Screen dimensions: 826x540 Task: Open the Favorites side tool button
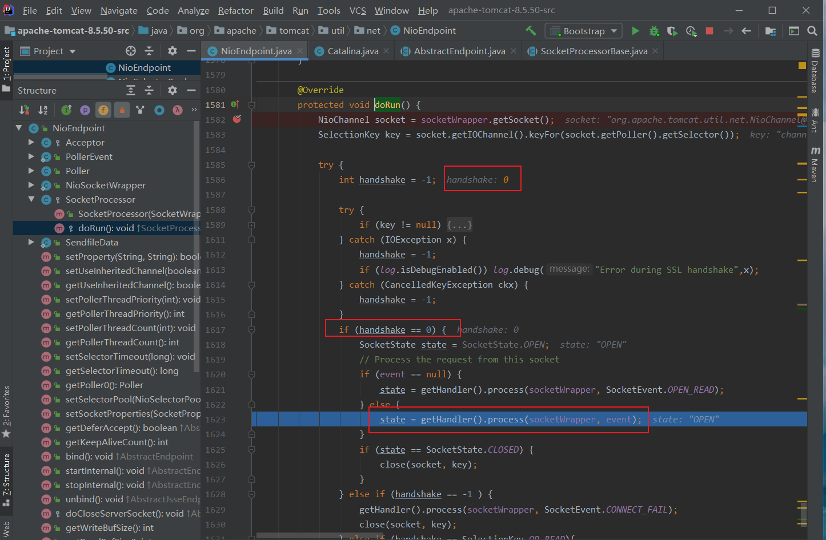click(x=6, y=412)
